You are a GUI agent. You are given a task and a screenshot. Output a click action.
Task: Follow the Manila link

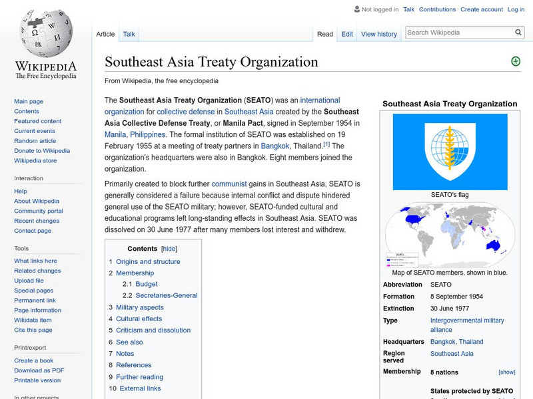tap(115, 134)
